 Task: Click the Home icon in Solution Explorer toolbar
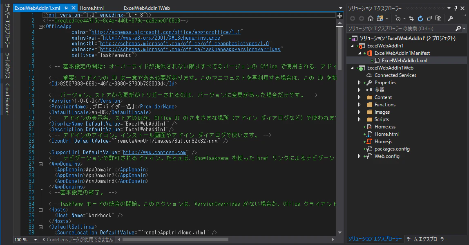370,18
